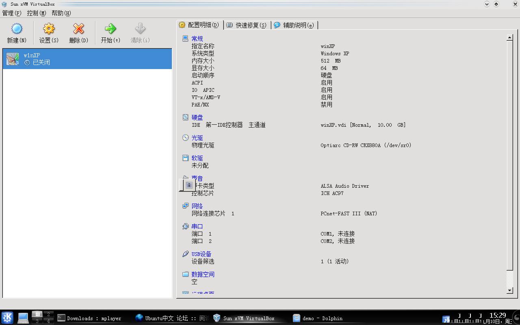Viewport: 520px width, 325px height.
Task: Click the 64 MB video memory value
Action: (329, 68)
